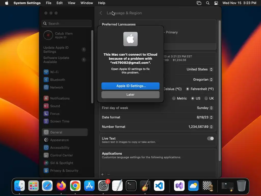Open Control Center in menu bar
The image size is (261, 196).
point(216,3)
